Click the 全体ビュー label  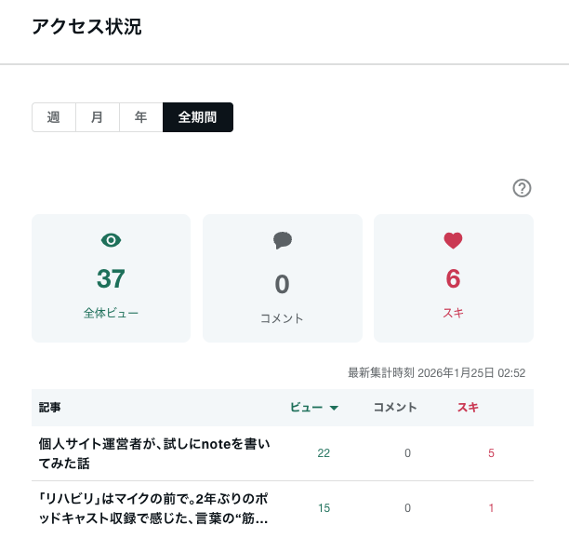coord(111,314)
